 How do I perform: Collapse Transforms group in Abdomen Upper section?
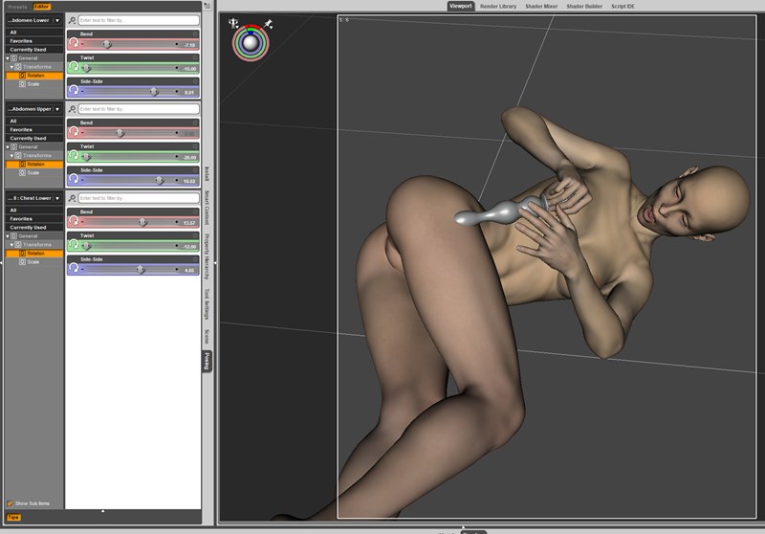tap(11, 156)
